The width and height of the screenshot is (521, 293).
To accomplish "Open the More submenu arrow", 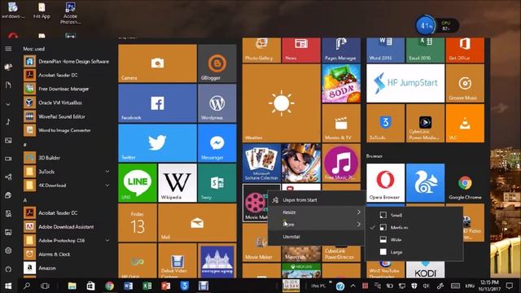I will pos(359,225).
